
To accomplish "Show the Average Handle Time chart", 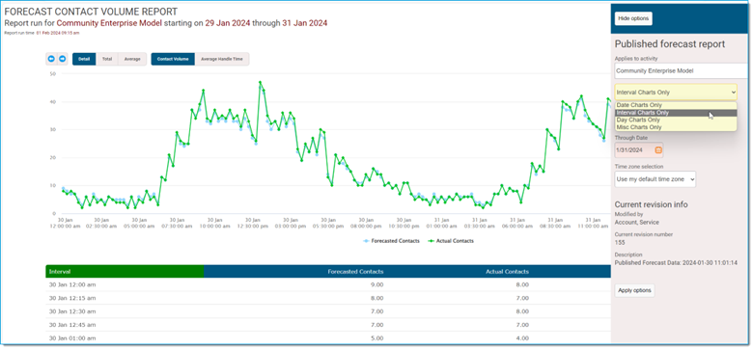I will coord(222,59).
